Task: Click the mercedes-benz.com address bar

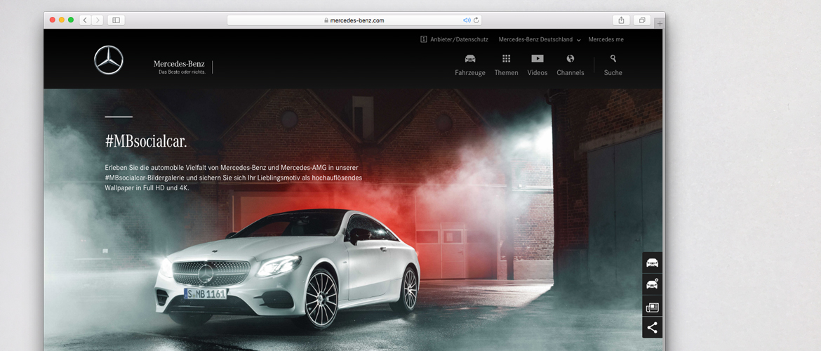Action: (354, 20)
